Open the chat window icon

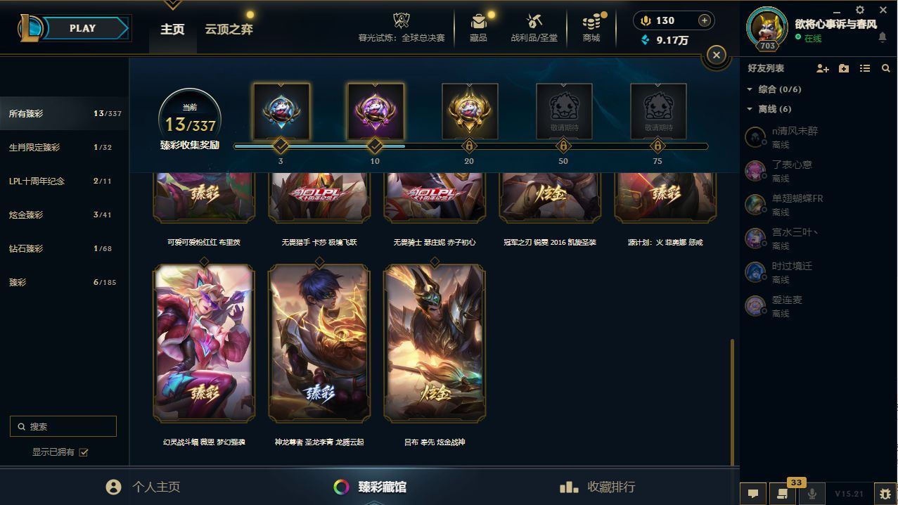[752, 493]
